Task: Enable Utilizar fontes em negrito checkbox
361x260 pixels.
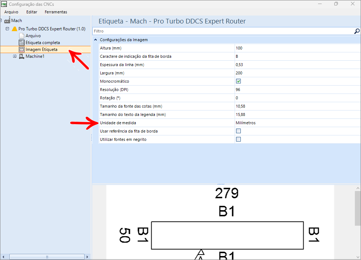Action: click(238, 139)
